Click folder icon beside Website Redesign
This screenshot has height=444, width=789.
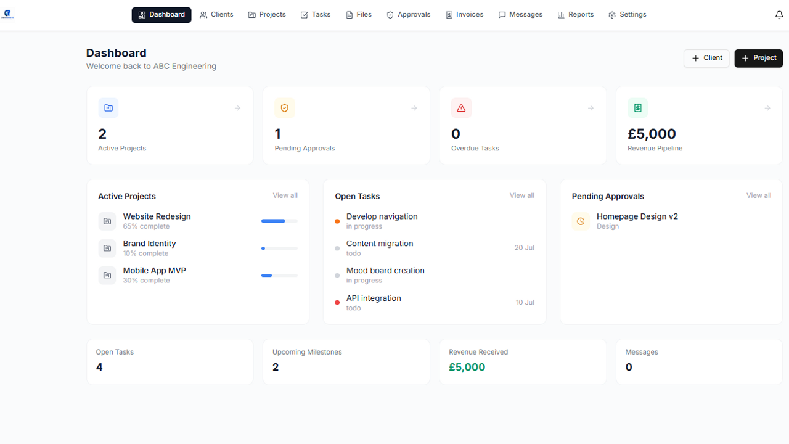[107, 221]
